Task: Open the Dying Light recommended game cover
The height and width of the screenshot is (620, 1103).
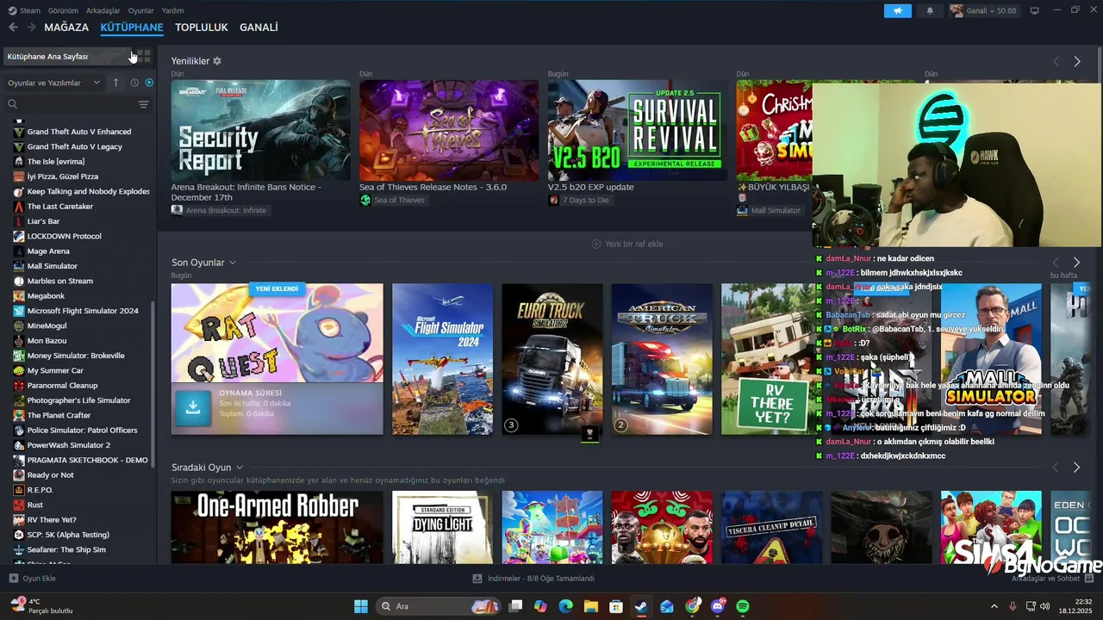Action: pos(442,527)
